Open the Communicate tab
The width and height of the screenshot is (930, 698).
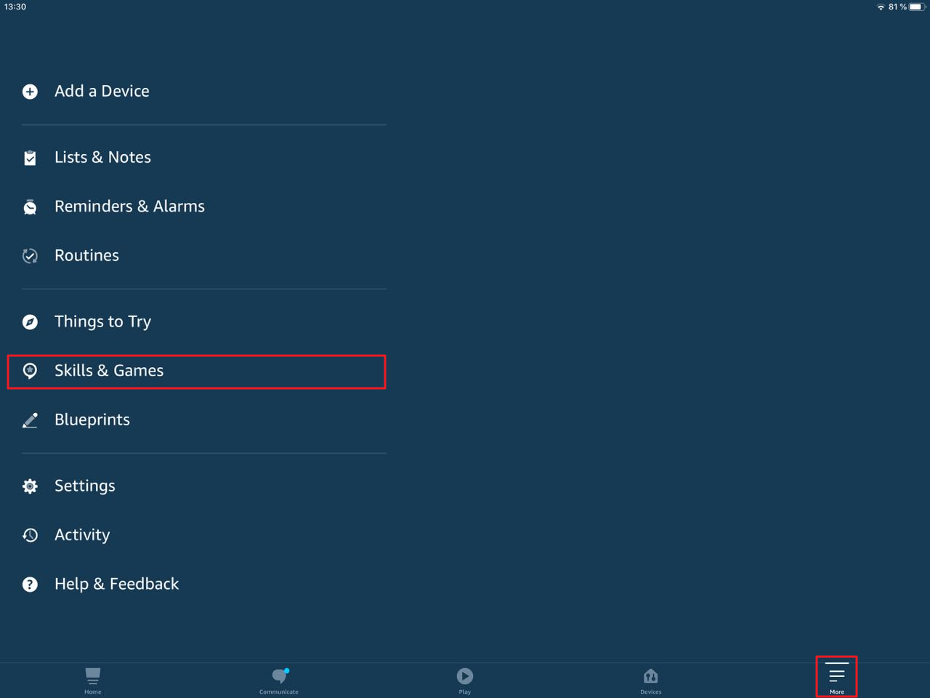click(x=279, y=680)
